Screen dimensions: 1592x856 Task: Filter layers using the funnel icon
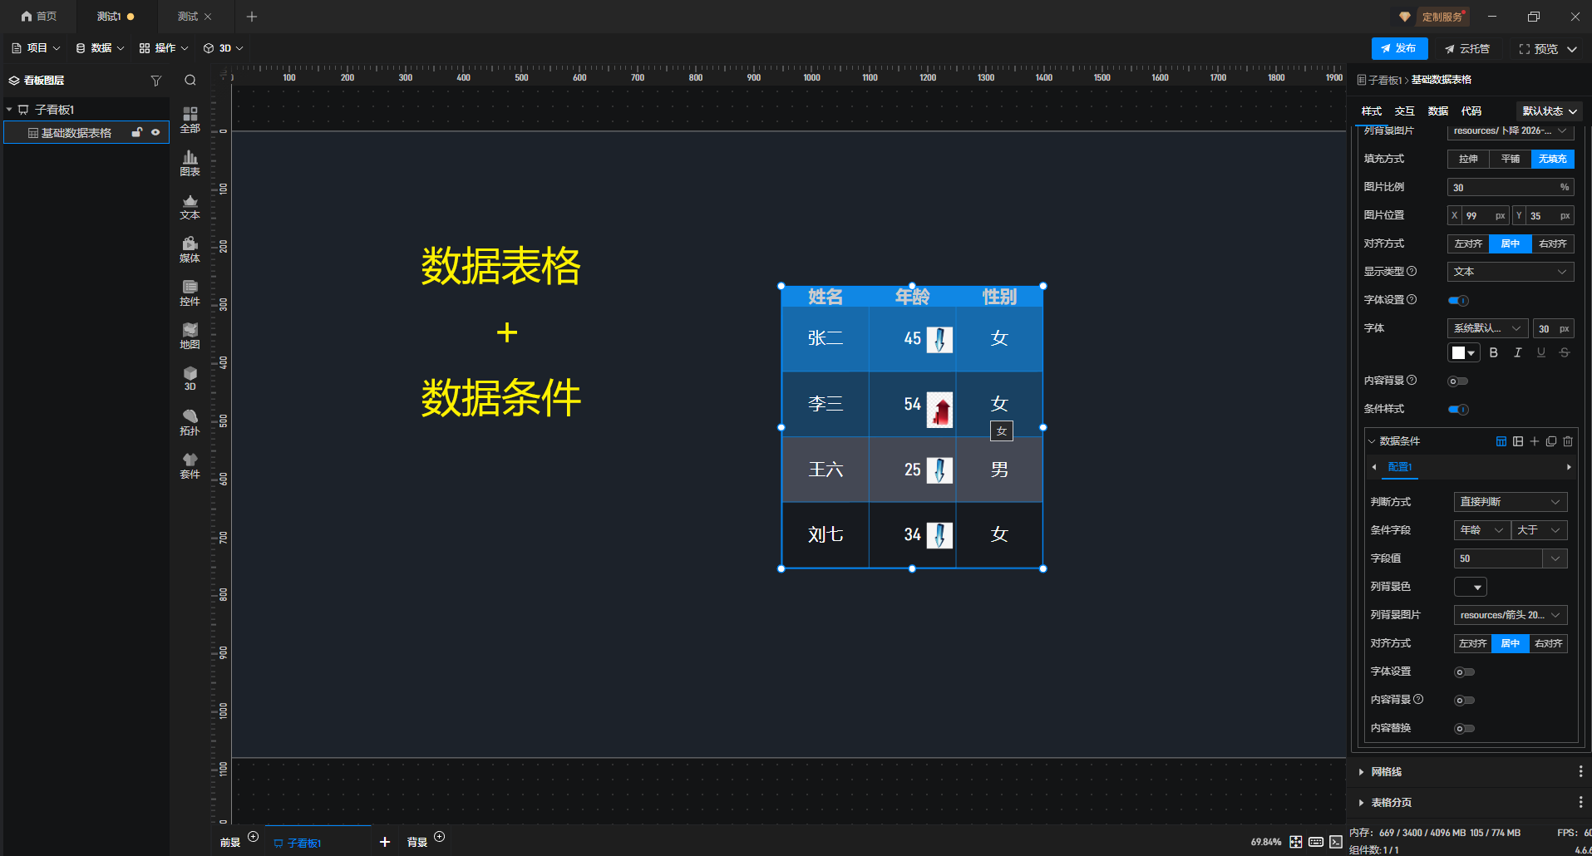[x=155, y=81]
